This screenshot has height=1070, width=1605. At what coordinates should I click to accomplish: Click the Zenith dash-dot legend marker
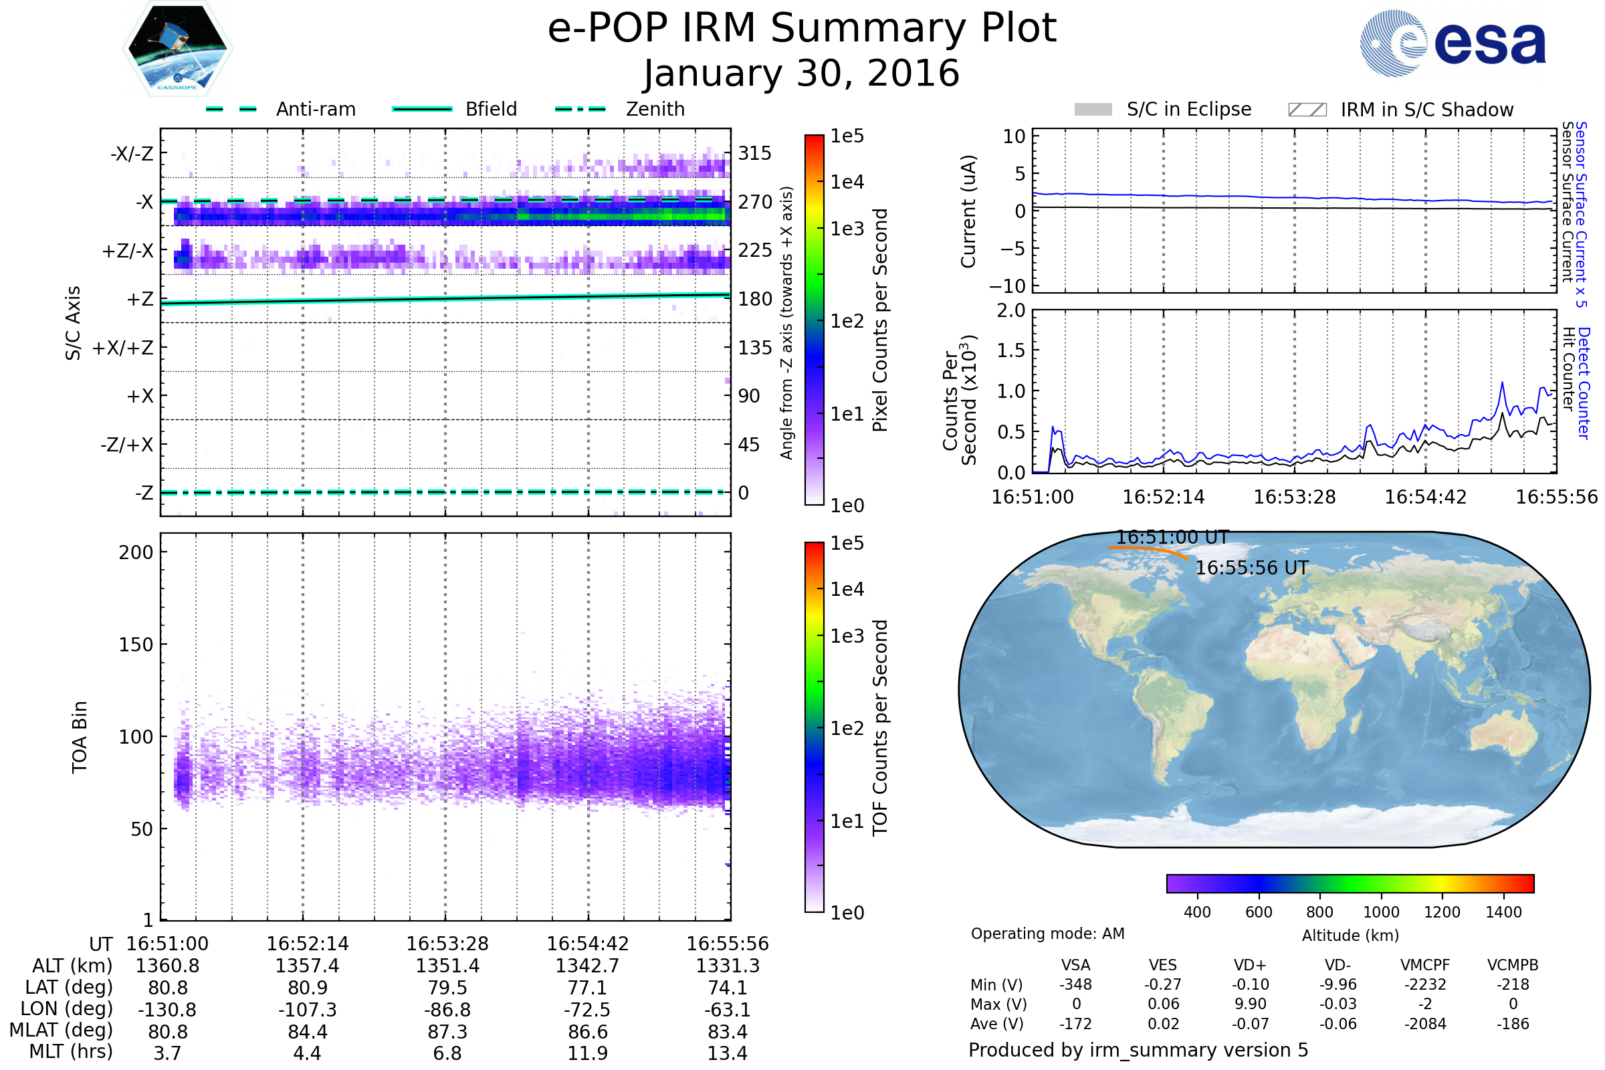[x=580, y=109]
